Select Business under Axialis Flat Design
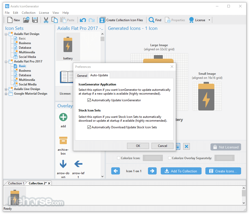The height and width of the screenshot is (214, 249). (25, 43)
